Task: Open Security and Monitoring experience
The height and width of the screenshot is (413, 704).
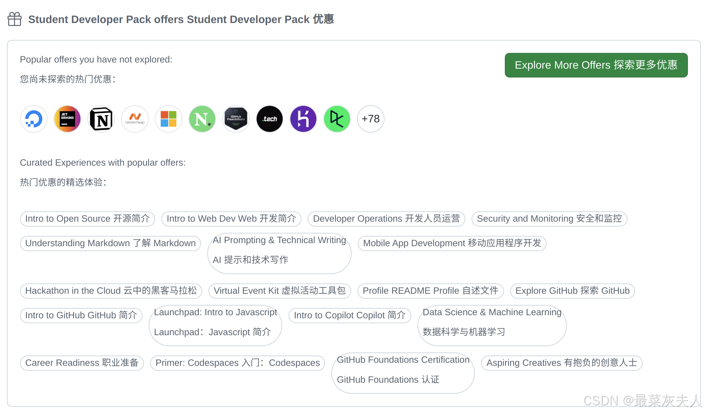Action: point(549,219)
